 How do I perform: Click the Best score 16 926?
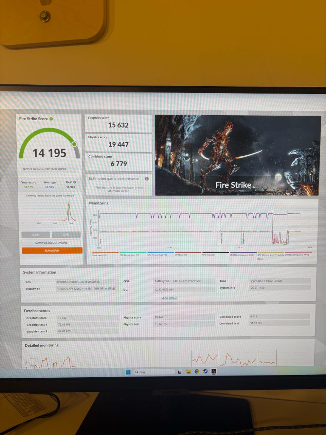[x=71, y=187]
